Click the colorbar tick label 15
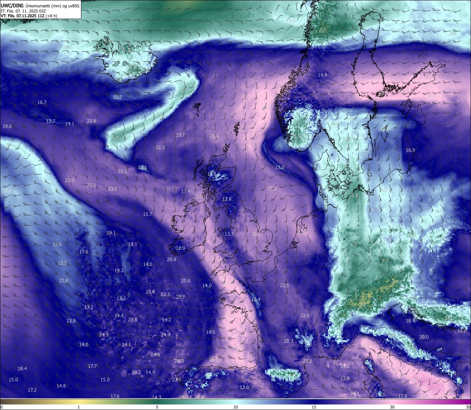The height and width of the screenshot is (410, 471). [x=314, y=407]
